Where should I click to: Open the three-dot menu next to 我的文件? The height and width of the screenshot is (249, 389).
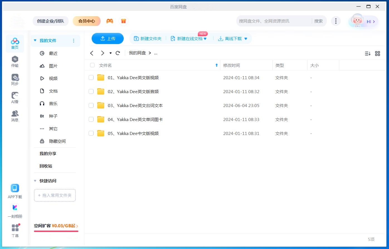click(74, 41)
